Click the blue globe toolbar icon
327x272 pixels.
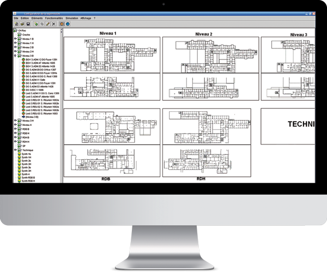[68, 24]
